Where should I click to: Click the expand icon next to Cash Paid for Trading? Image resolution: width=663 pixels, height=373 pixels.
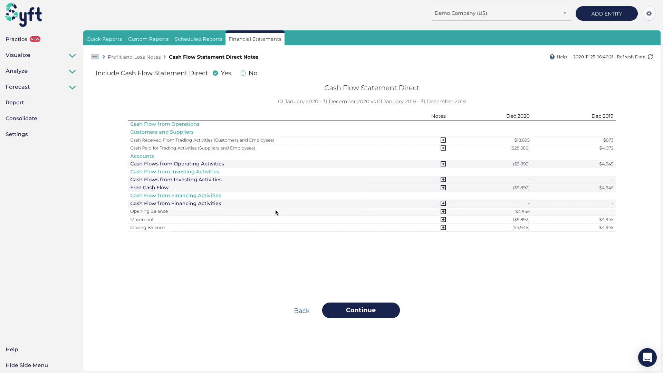point(443,148)
